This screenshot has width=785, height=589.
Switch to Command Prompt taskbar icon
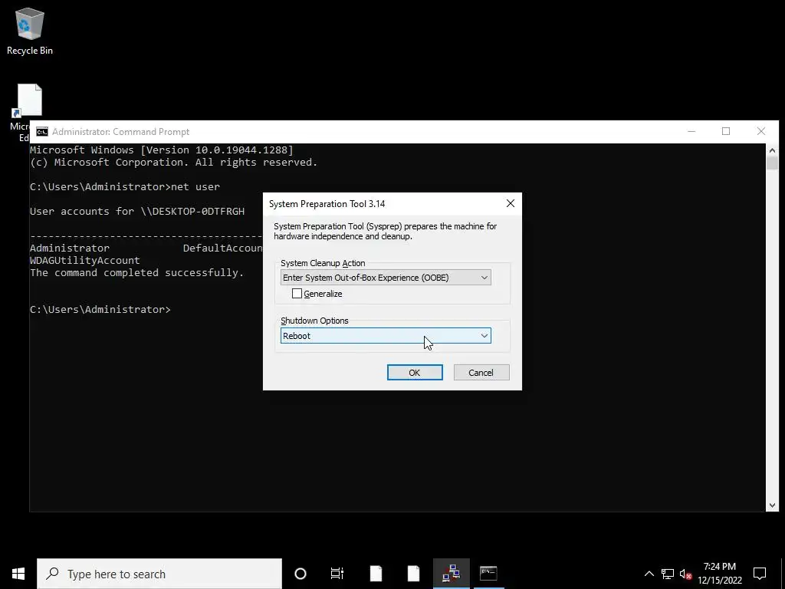pyautogui.click(x=488, y=574)
